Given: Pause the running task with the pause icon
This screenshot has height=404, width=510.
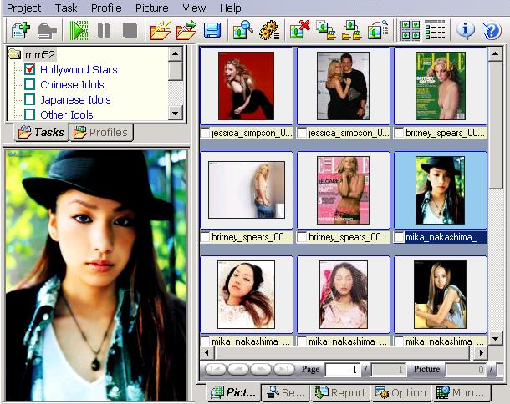Looking at the screenshot, I should 104,30.
